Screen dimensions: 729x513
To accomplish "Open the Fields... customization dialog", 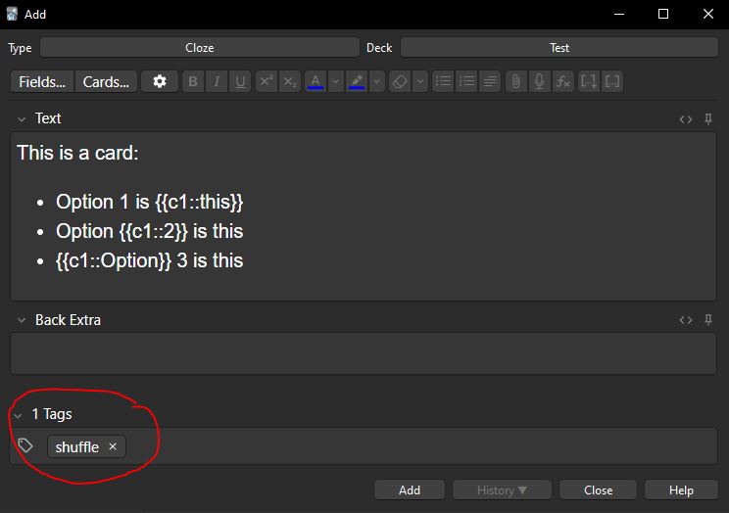I will point(42,82).
